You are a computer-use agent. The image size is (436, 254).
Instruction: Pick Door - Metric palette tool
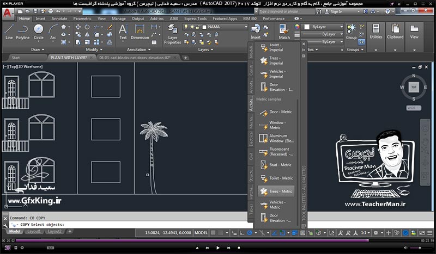[x=276, y=112]
